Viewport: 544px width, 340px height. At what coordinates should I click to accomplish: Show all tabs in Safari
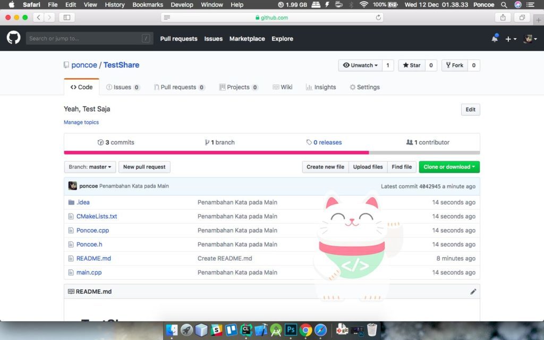[x=522, y=18]
